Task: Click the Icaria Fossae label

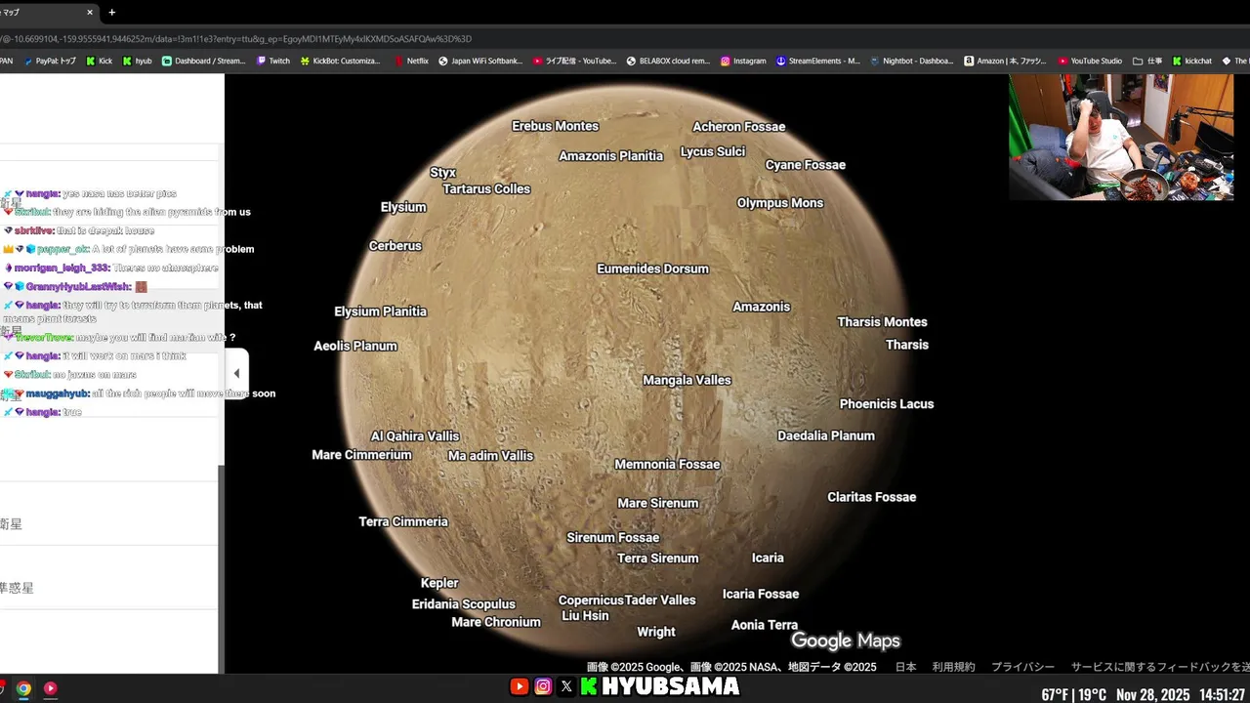Action: tap(760, 594)
